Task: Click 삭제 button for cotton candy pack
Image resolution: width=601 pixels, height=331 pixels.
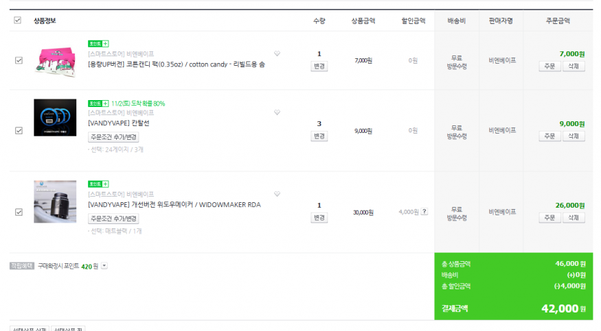Action: (574, 66)
